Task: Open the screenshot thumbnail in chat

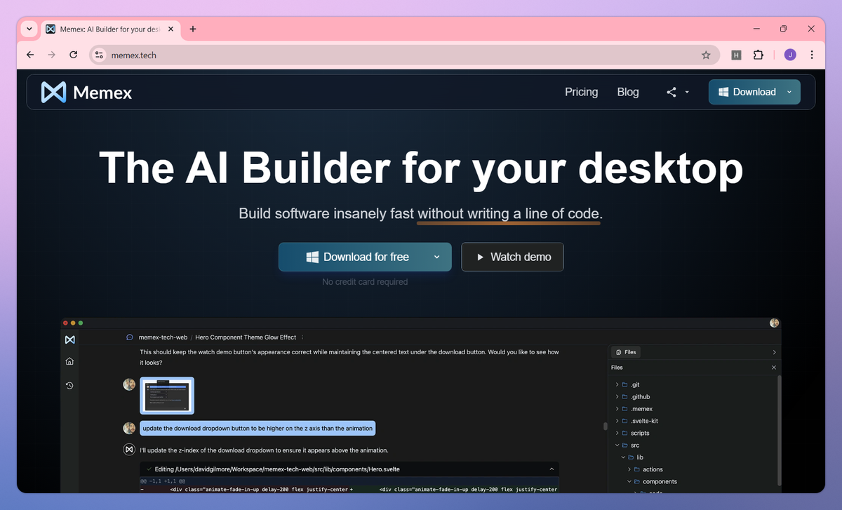Action: 167,396
